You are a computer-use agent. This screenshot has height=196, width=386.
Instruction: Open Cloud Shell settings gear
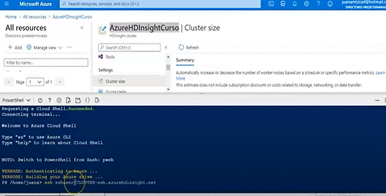(59, 100)
